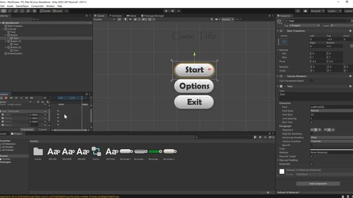This screenshot has height=198, width=353.
Task: Toggle the Local handle rotation button
Action: coord(57,11)
